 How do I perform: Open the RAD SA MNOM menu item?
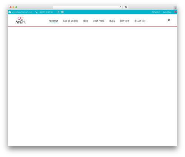click(70, 21)
